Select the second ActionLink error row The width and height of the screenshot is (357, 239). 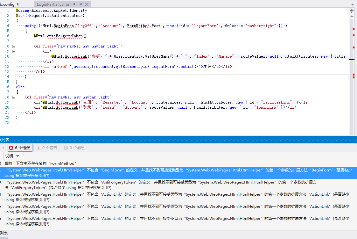pos(178,209)
